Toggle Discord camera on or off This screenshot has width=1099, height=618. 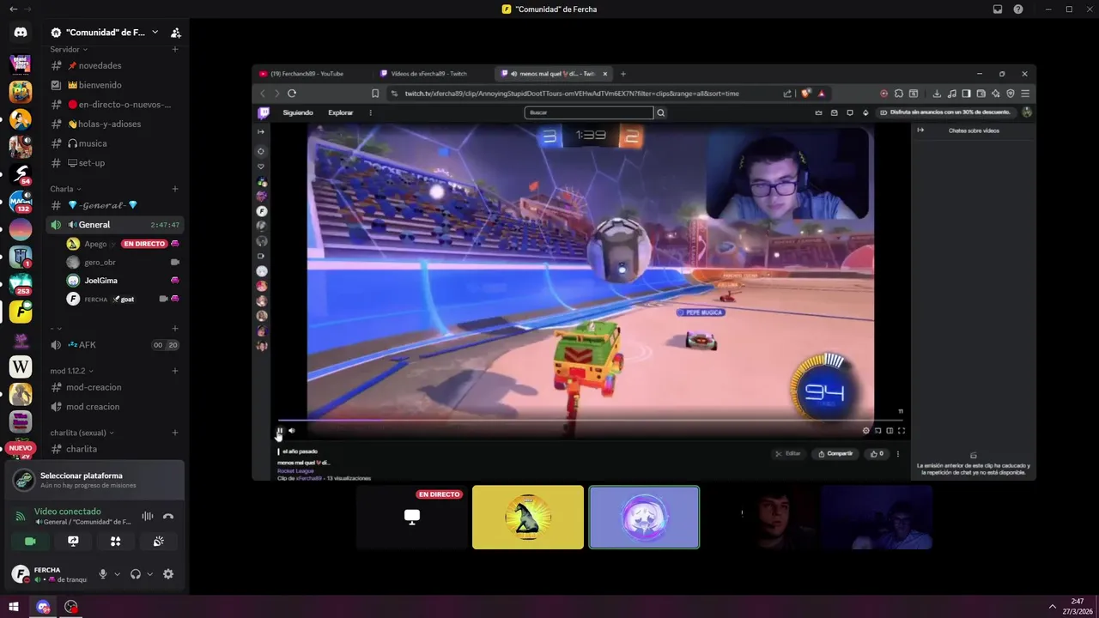[x=31, y=542]
